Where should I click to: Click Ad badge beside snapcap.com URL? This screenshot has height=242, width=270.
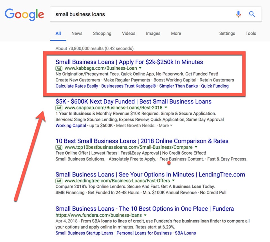click(59, 108)
